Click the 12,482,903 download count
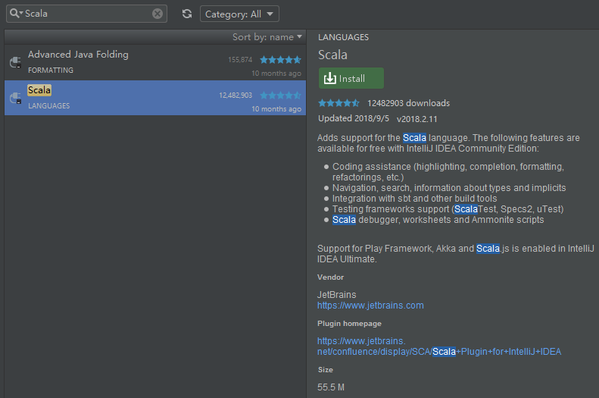Viewport: 599px width, 398px height. (x=236, y=96)
